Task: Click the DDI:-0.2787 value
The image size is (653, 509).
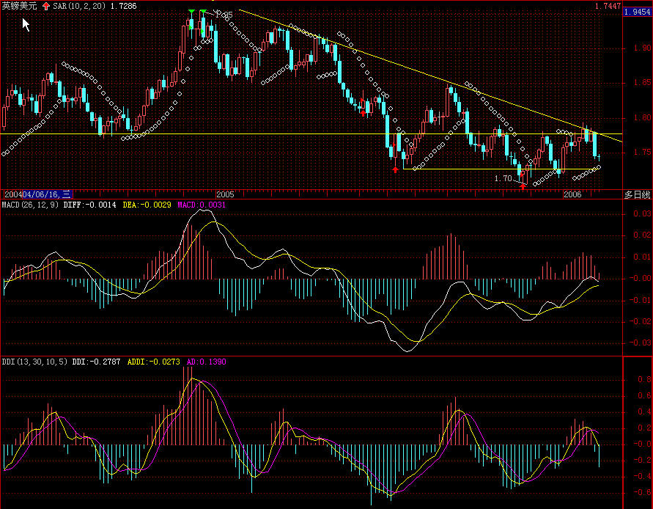Action: coord(96,362)
